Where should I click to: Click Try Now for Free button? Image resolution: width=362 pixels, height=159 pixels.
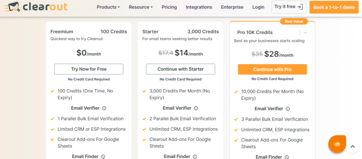tap(89, 69)
